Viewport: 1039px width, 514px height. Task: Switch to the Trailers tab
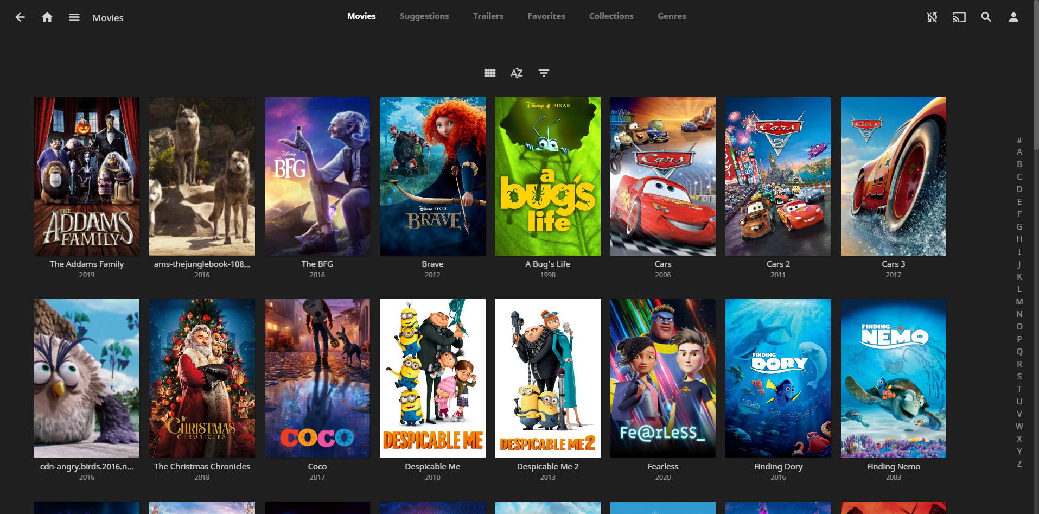[488, 16]
